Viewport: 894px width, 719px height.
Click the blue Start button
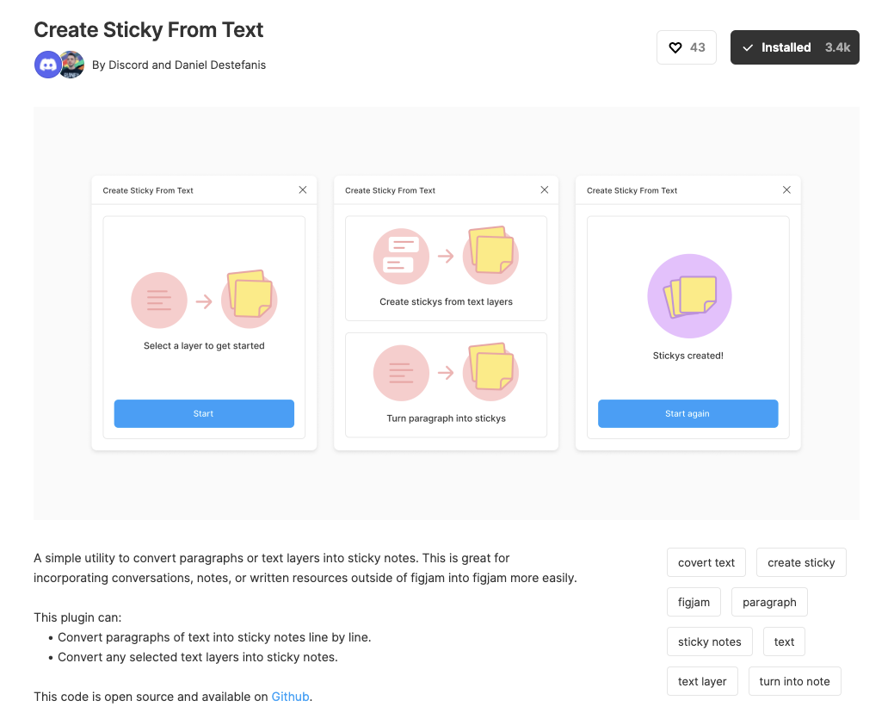tap(204, 413)
